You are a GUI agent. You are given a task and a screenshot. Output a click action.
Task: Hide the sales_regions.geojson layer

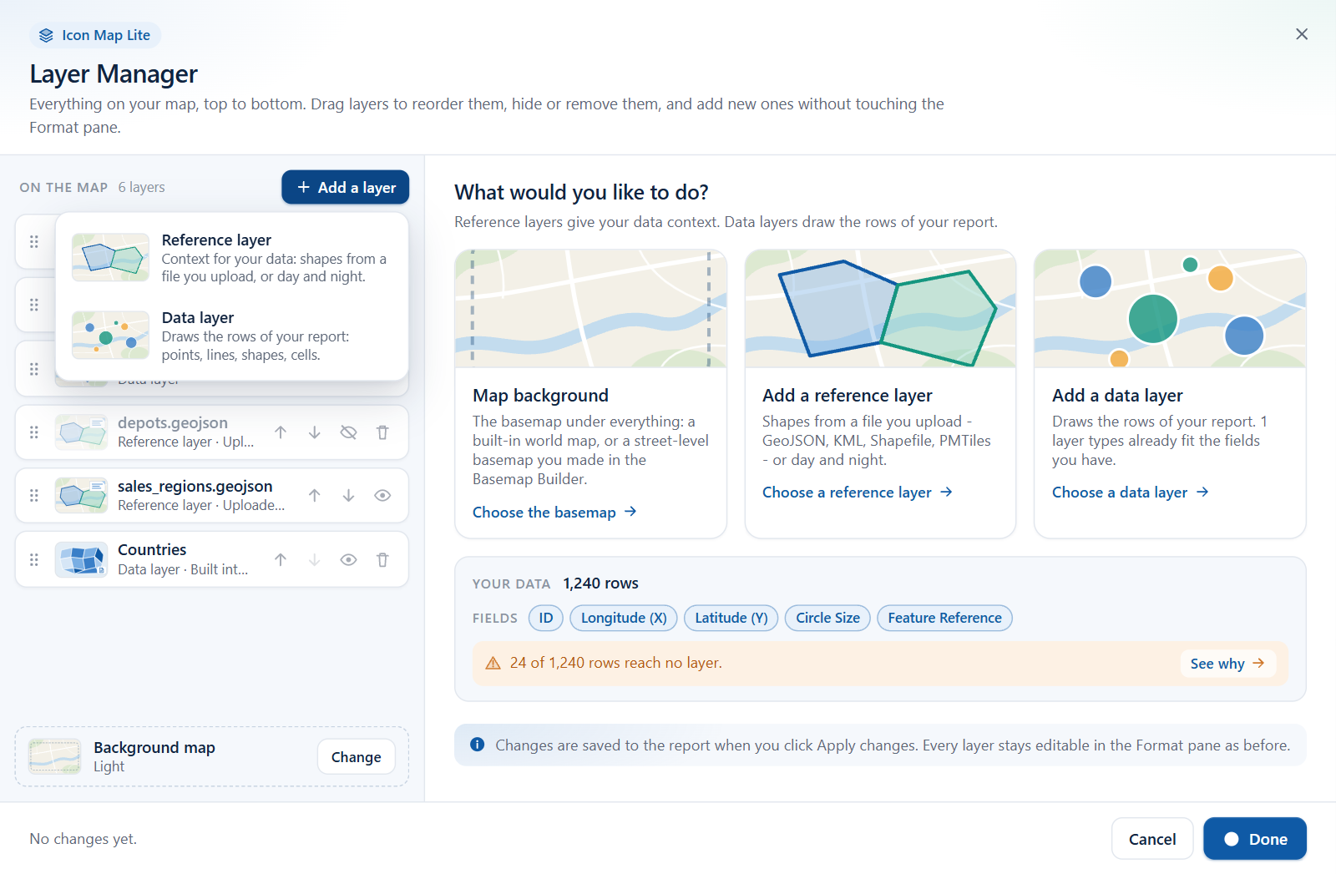pos(382,496)
